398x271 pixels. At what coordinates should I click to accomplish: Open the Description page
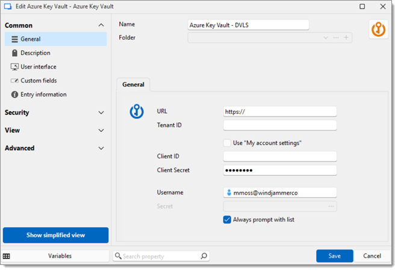[x=55, y=53]
